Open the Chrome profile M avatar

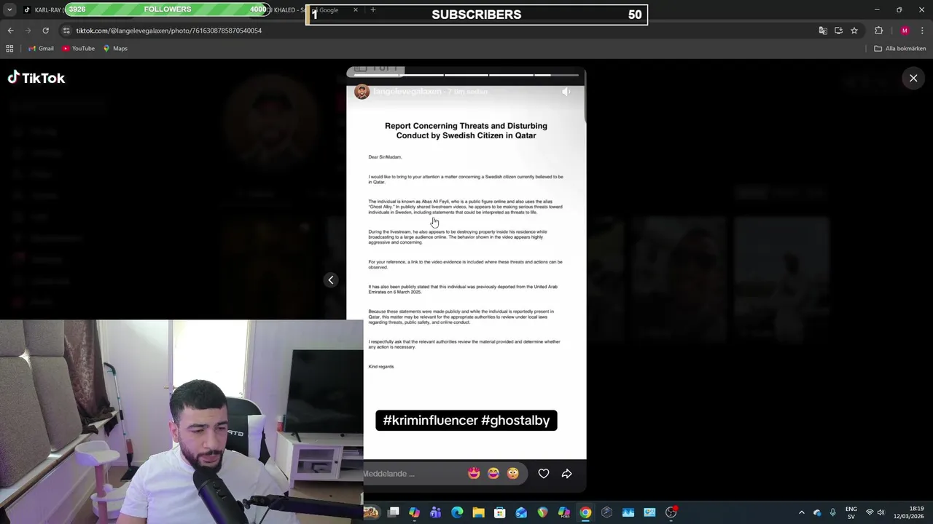tap(905, 31)
